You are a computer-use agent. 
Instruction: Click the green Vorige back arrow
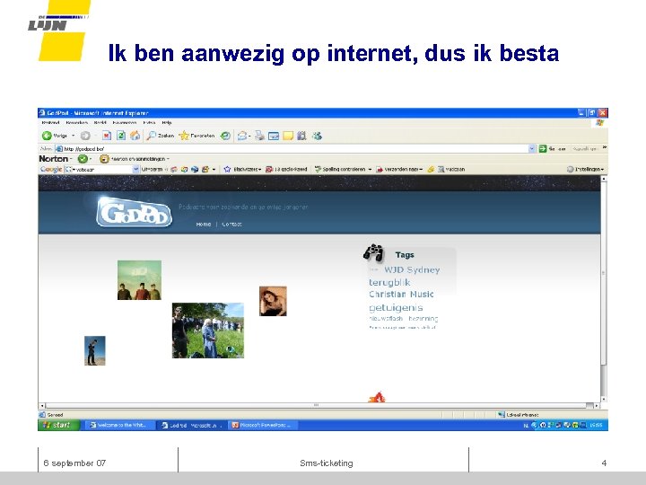tap(47, 136)
